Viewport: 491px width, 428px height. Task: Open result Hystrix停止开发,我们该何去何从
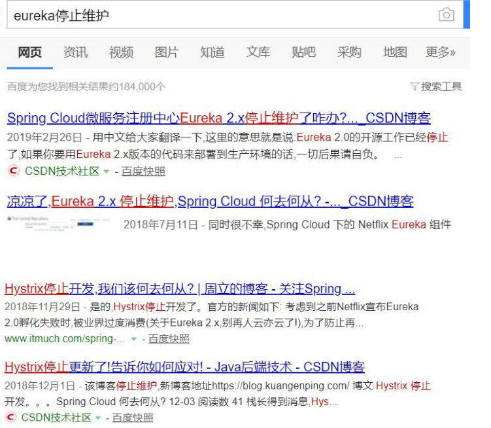point(180,289)
